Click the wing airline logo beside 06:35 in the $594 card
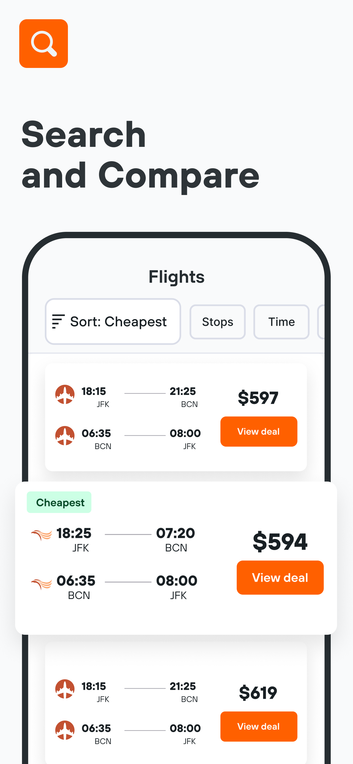 click(42, 583)
